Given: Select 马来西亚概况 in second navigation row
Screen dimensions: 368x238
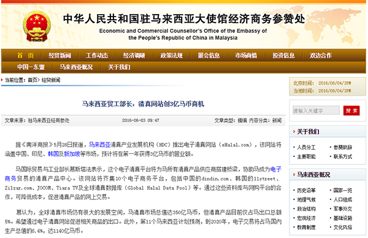Looking at the screenshot, I should point(76,67).
